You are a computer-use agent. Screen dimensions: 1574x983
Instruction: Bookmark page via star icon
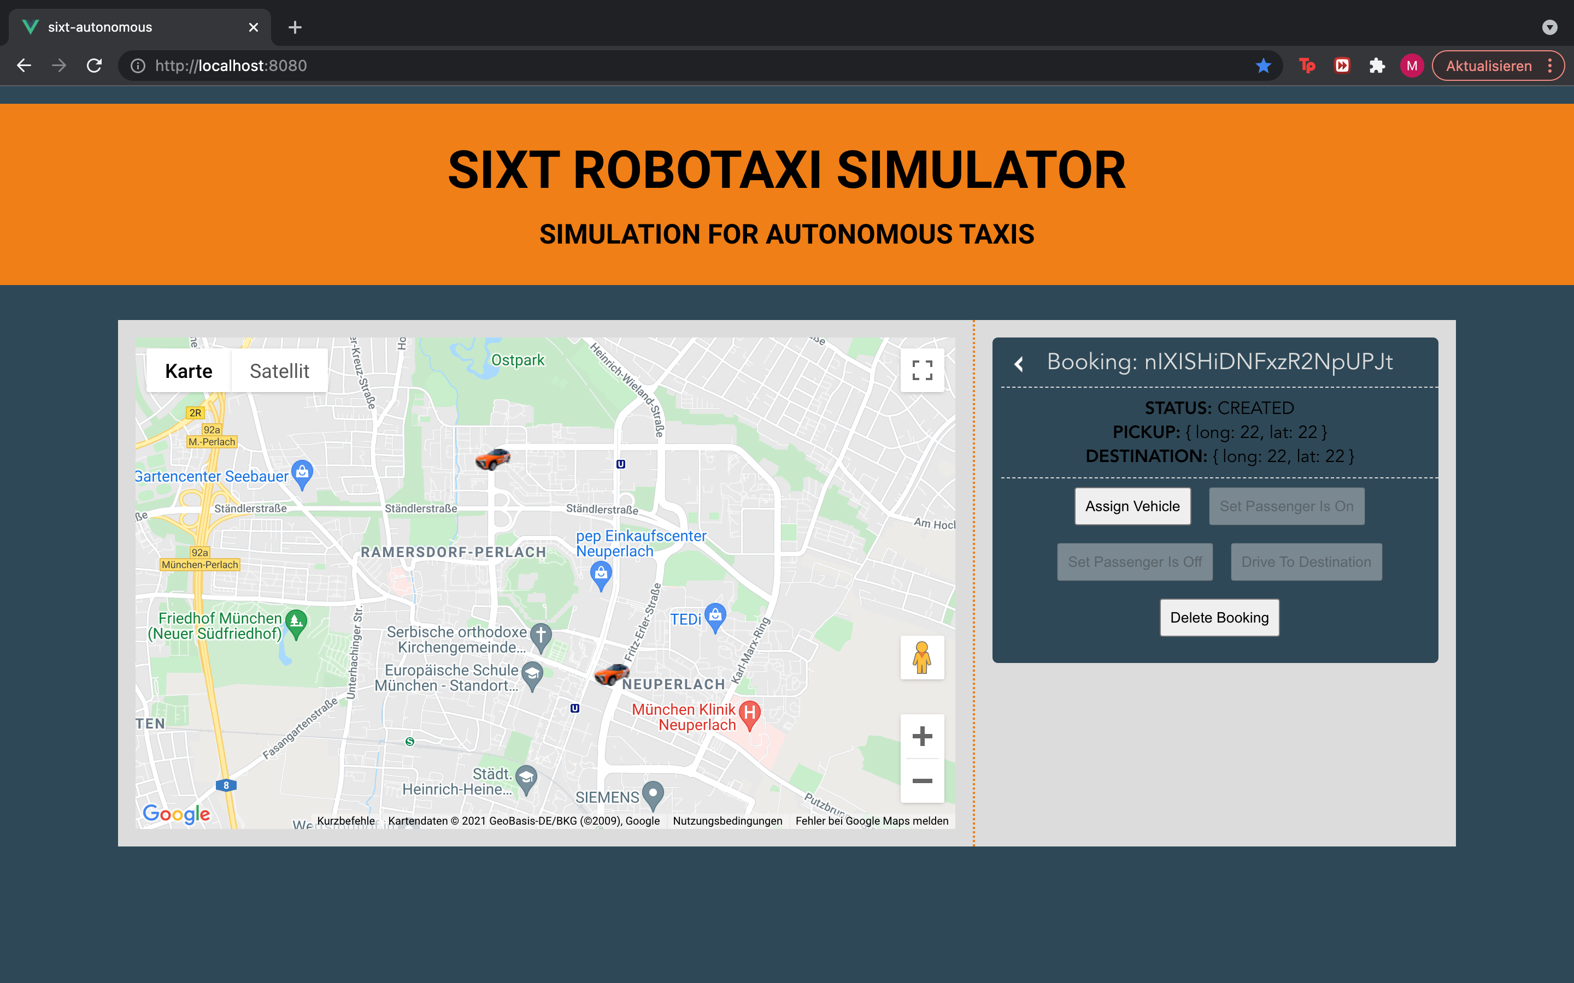[x=1263, y=66]
